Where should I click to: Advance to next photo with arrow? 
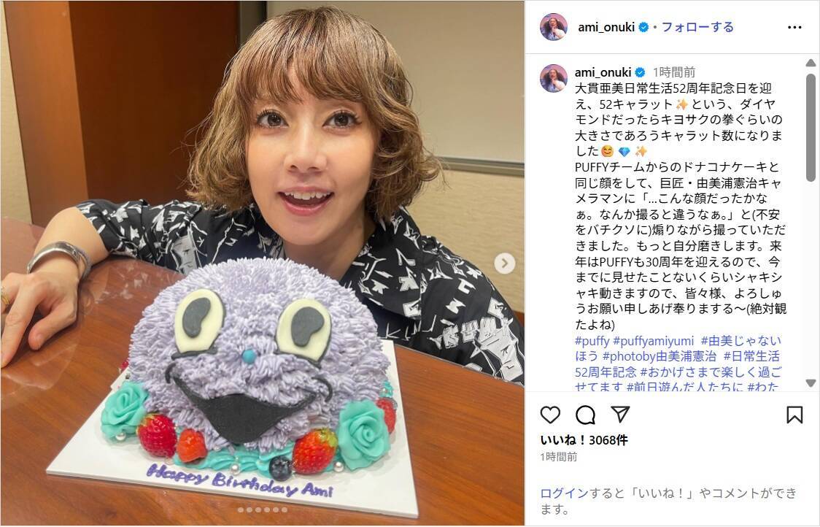click(x=505, y=263)
